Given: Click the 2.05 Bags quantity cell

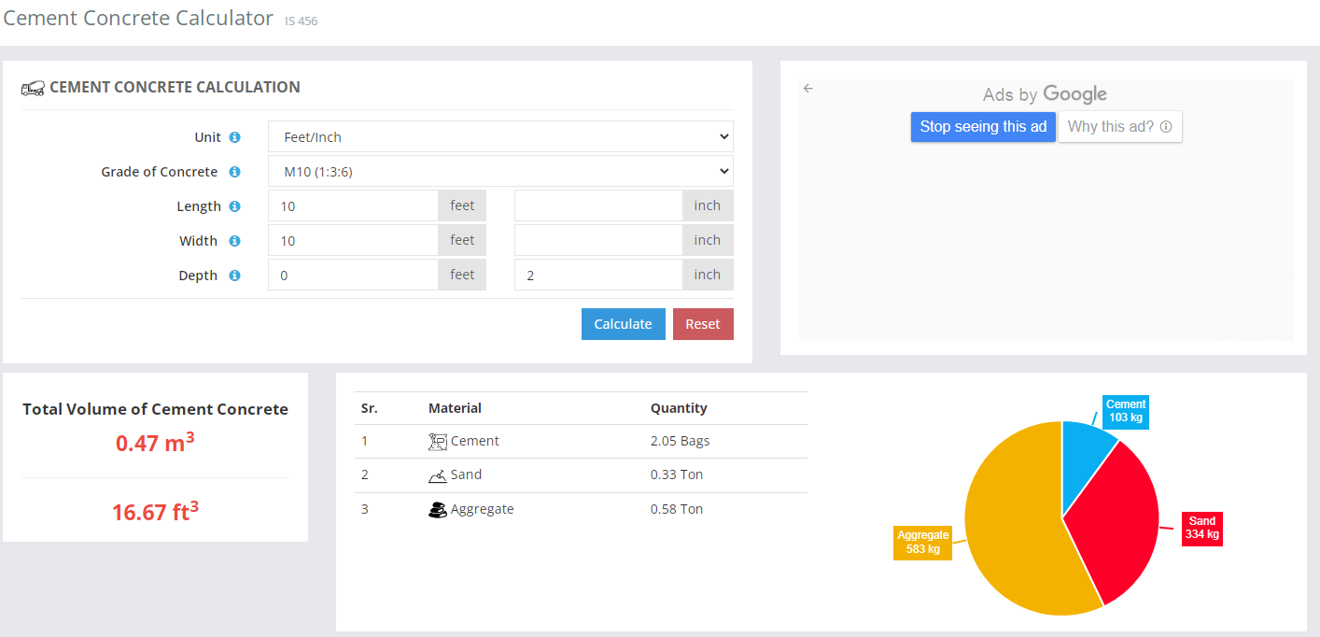Looking at the screenshot, I should [681, 441].
